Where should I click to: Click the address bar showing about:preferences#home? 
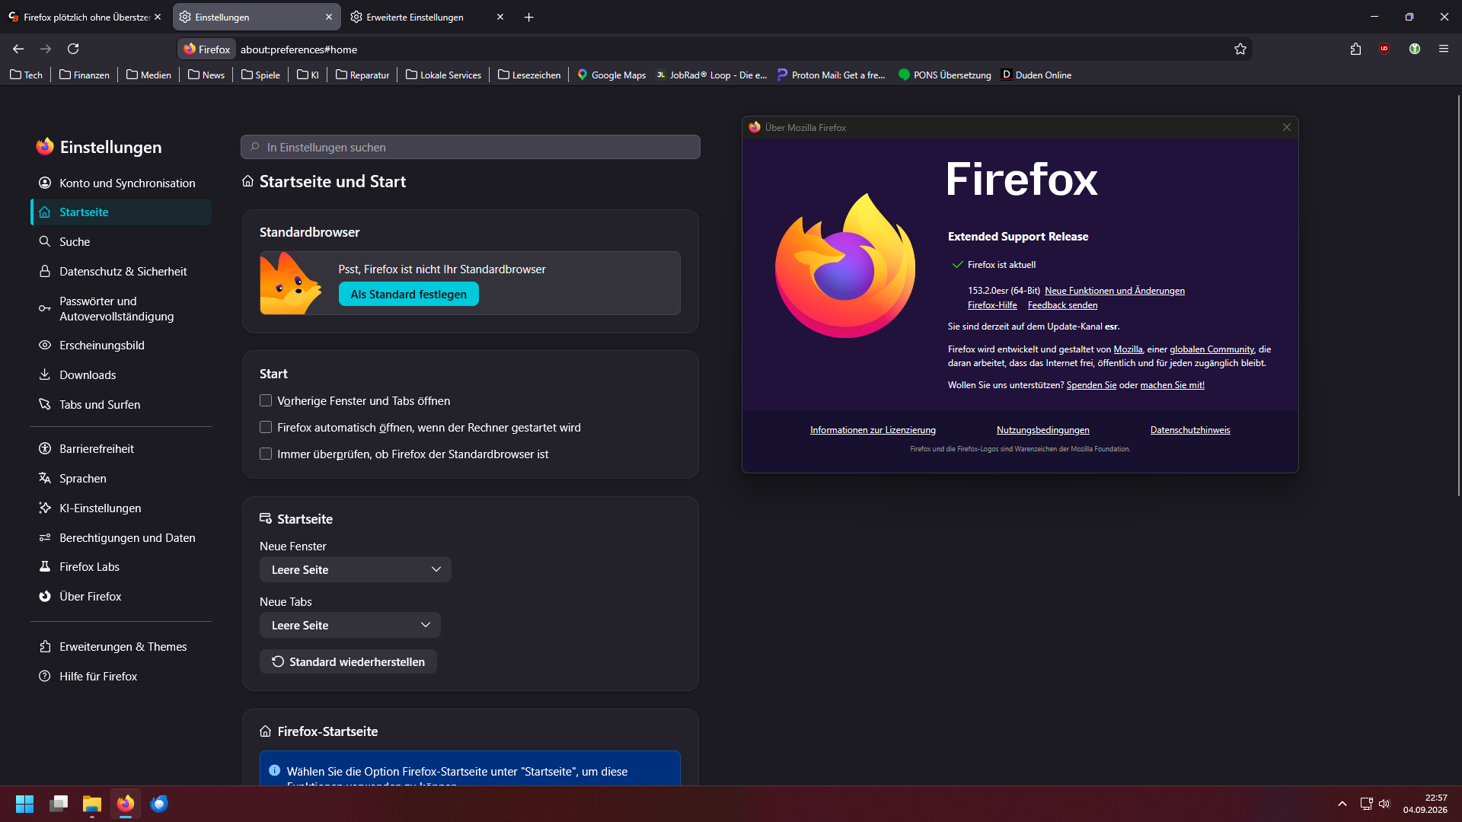click(716, 49)
